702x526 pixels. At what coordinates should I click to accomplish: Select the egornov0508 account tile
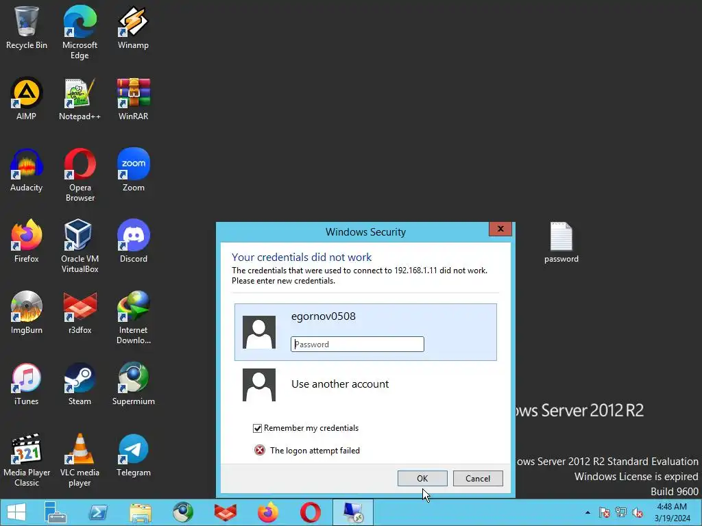click(x=366, y=332)
